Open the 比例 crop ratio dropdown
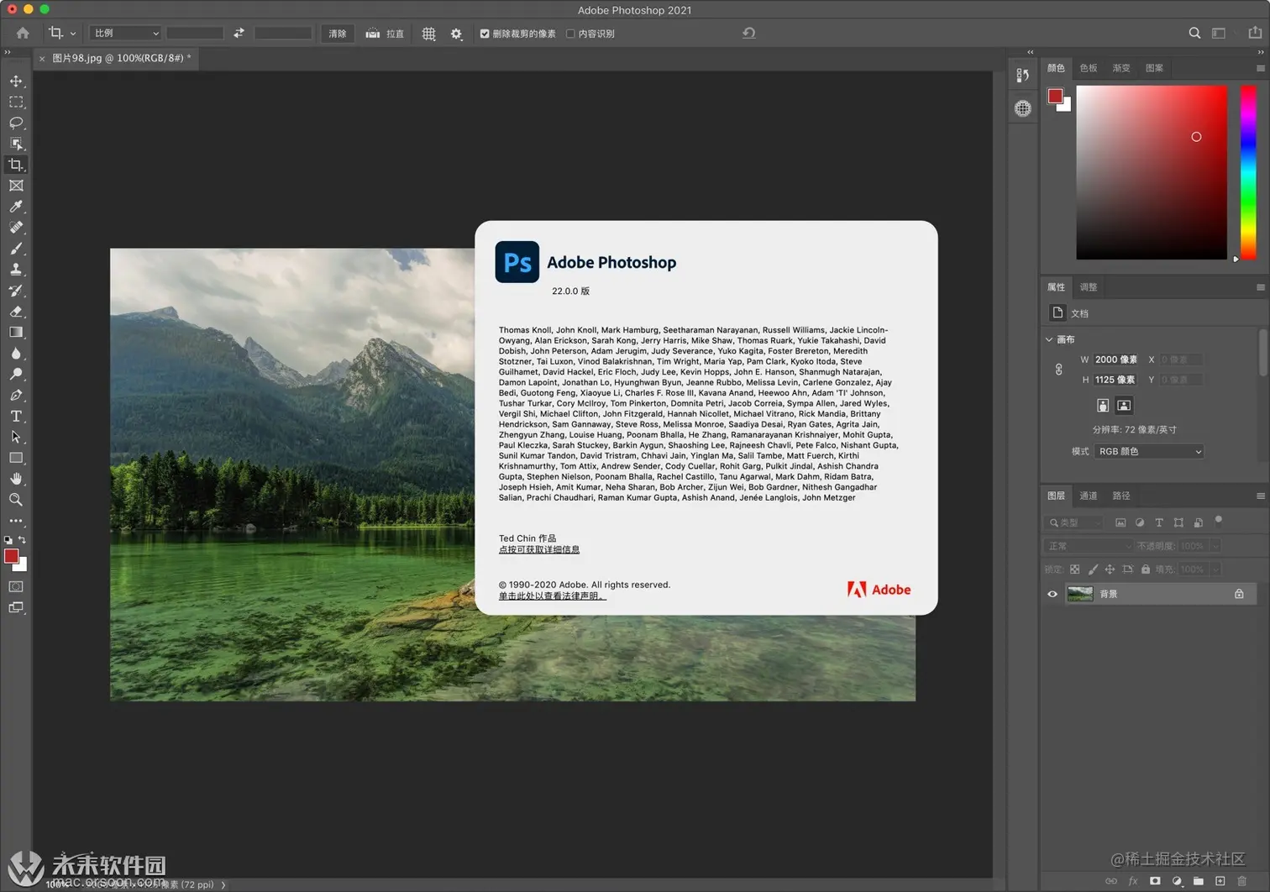The image size is (1270, 892). pos(126,33)
